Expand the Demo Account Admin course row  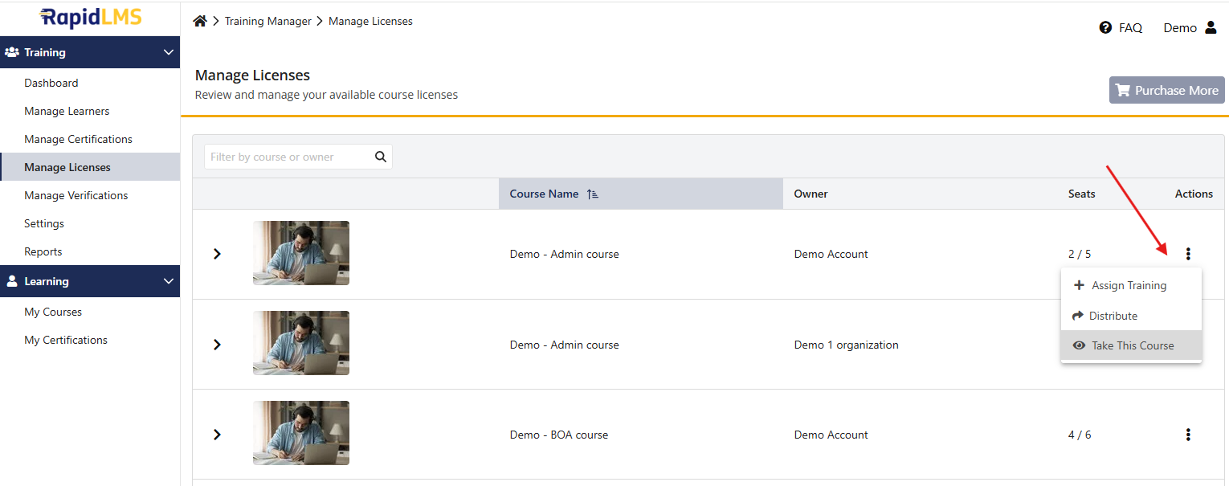pyautogui.click(x=216, y=254)
